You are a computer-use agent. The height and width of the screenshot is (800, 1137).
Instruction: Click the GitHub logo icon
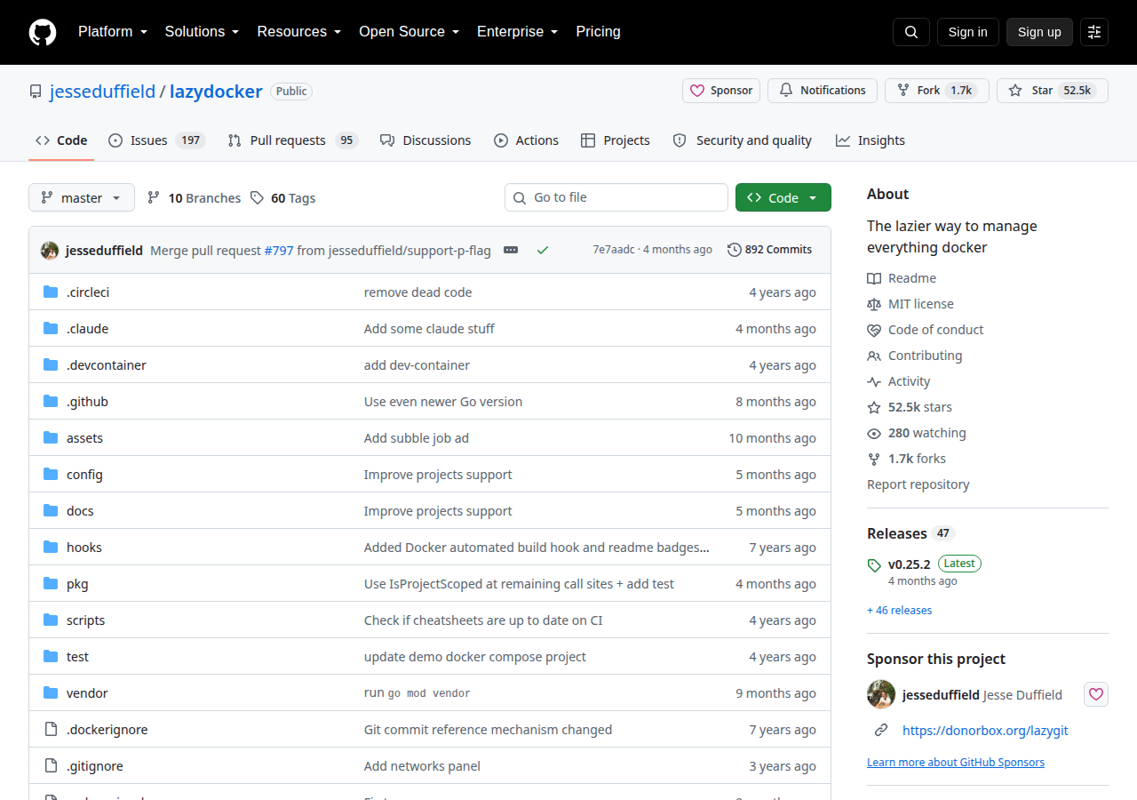(x=43, y=32)
